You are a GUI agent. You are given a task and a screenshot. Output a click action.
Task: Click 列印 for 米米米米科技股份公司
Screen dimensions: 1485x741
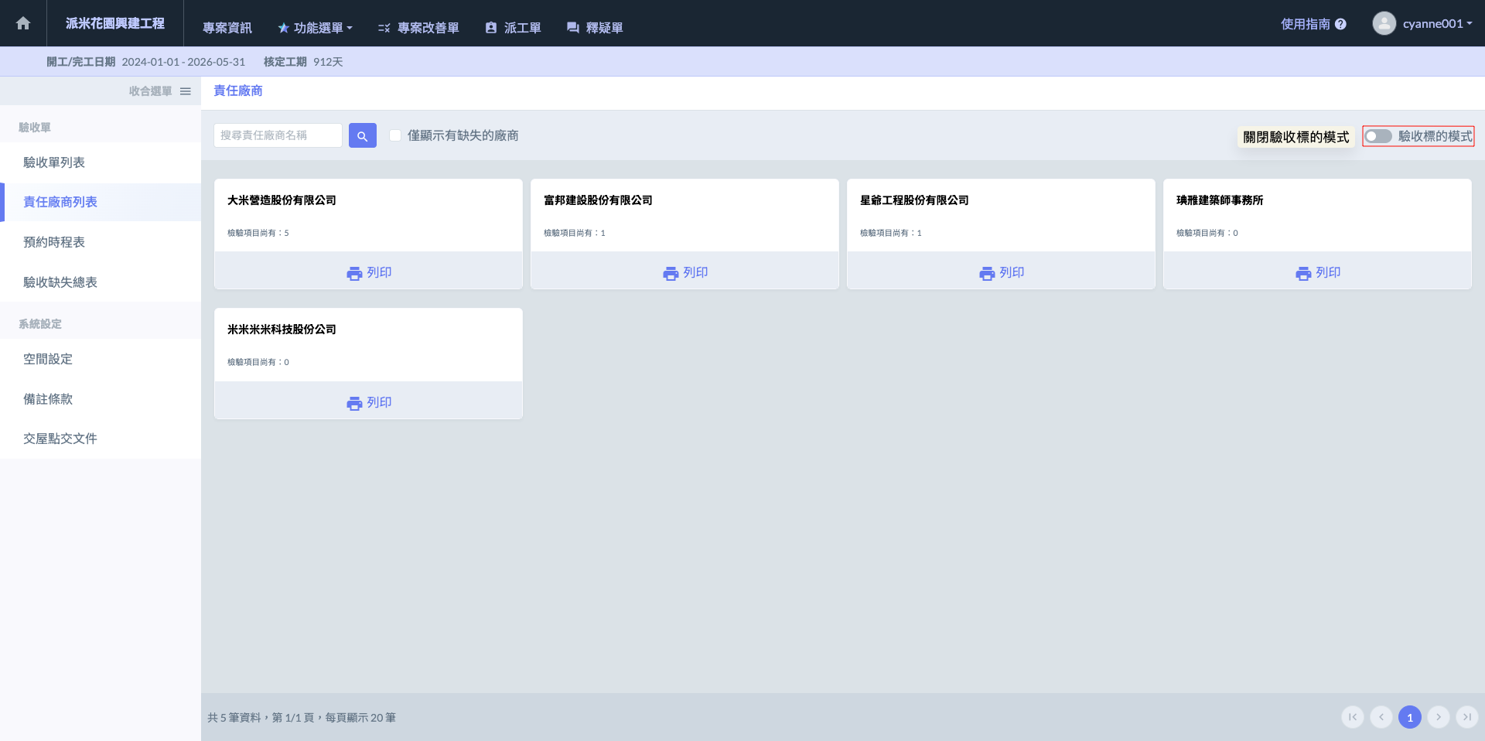point(369,402)
